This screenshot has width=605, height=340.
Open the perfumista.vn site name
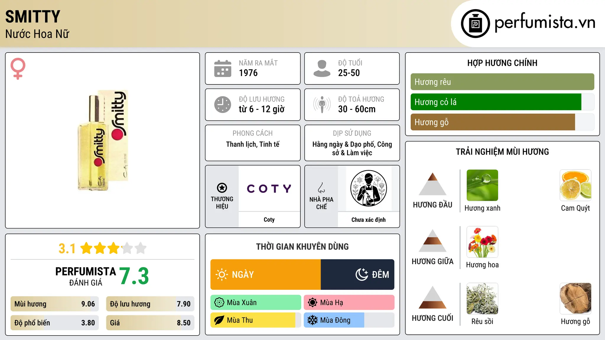coord(545,23)
